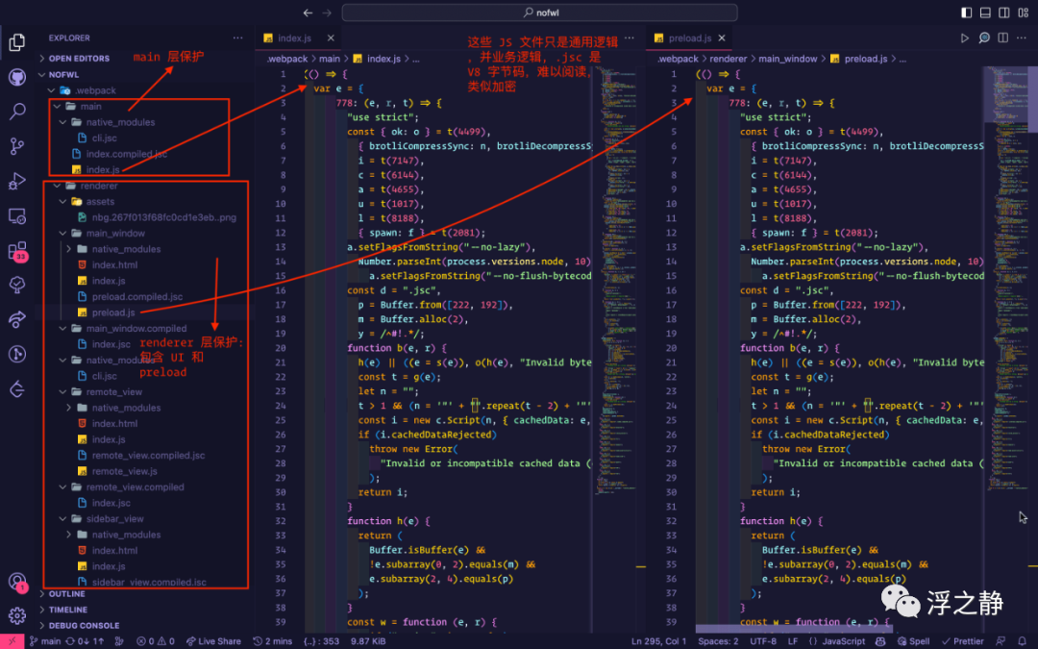This screenshot has height=649, width=1038.
Task: Expand the OPEN EDITORS section
Action: [80, 59]
